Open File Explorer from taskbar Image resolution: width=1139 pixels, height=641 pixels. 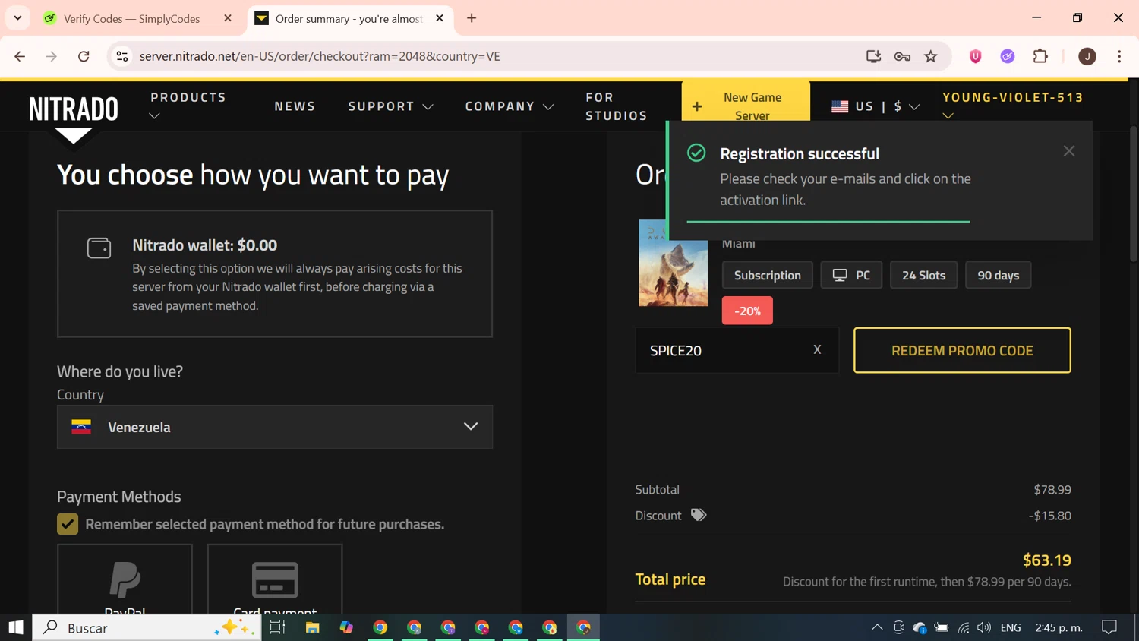point(312,627)
